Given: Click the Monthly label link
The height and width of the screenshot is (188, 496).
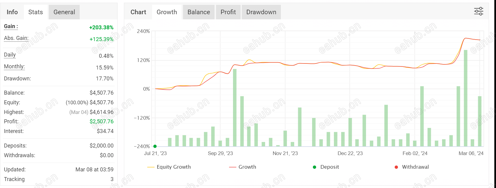Looking at the screenshot, I should (x=14, y=66).
